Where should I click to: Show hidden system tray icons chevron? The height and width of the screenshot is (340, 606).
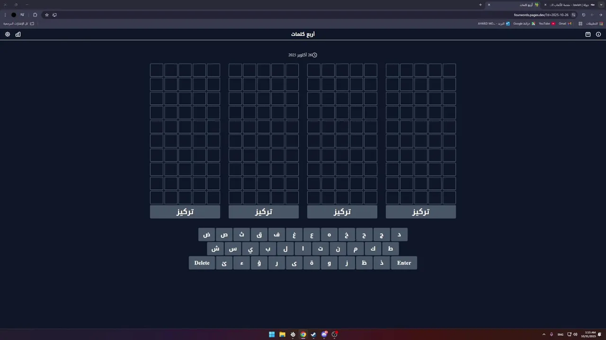tap(544, 334)
